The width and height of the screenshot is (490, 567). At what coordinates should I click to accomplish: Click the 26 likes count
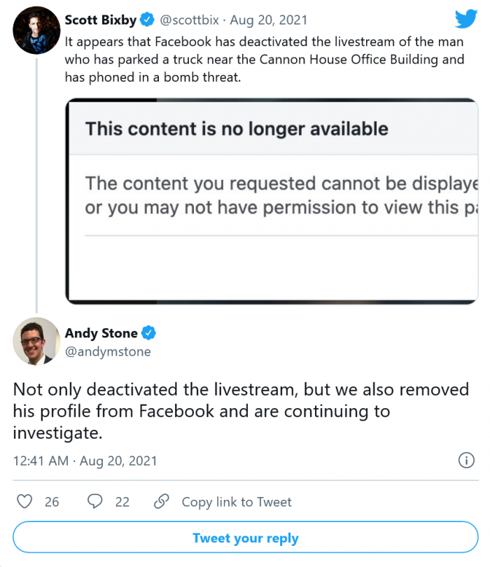(52, 502)
